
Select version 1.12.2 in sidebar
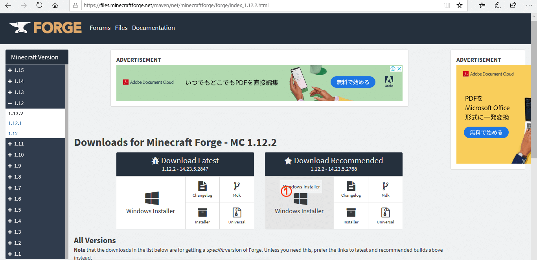(16, 113)
